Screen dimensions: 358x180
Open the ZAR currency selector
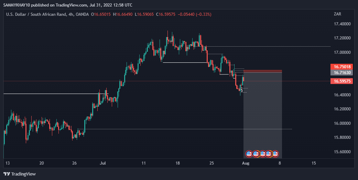pyautogui.click(x=337, y=14)
